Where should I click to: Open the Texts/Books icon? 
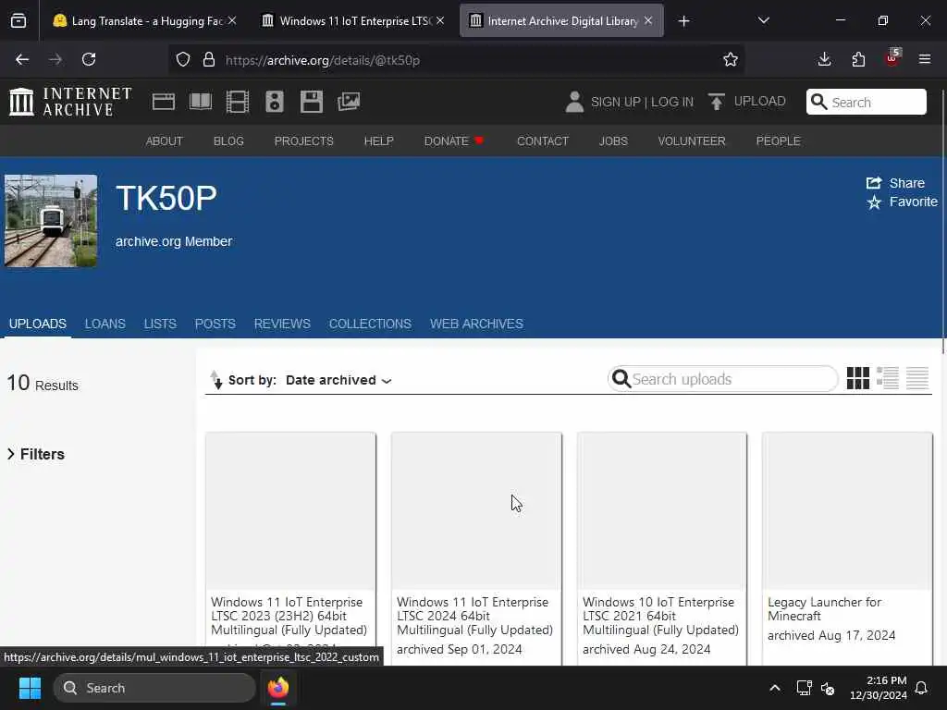tap(201, 102)
